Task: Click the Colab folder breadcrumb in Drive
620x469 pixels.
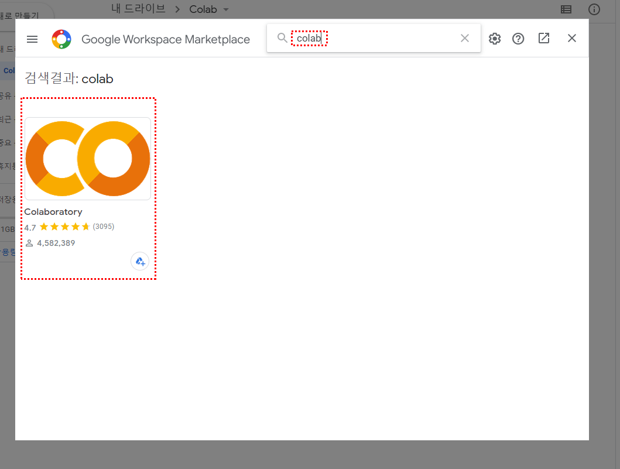Action: point(203,9)
